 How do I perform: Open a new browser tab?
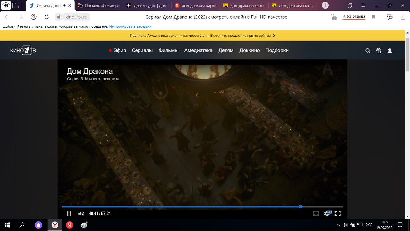click(x=325, y=5)
